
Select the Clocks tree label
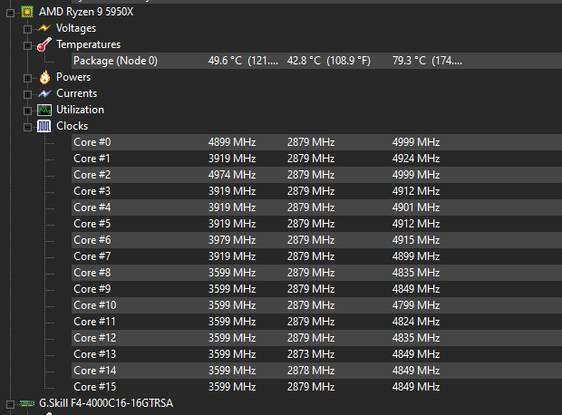pyautogui.click(x=72, y=126)
